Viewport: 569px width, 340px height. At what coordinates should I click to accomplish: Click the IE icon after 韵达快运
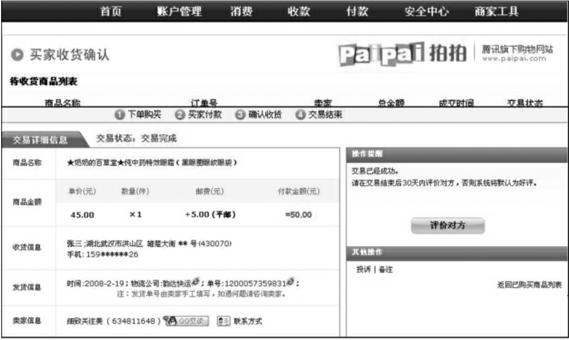coord(195,281)
